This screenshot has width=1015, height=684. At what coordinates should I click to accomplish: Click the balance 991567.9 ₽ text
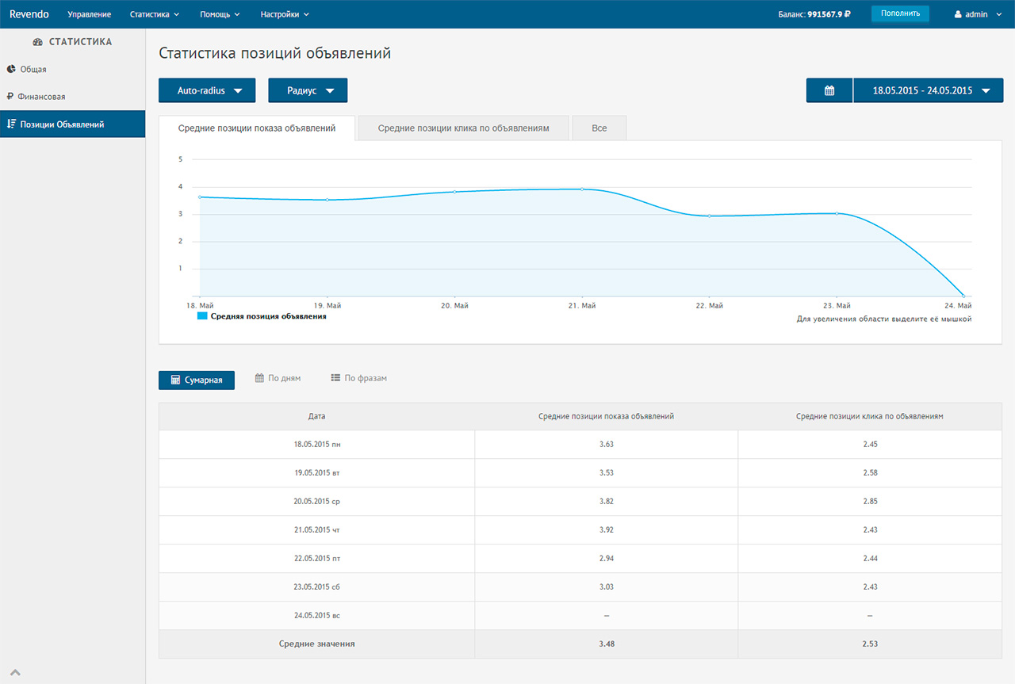[829, 14]
